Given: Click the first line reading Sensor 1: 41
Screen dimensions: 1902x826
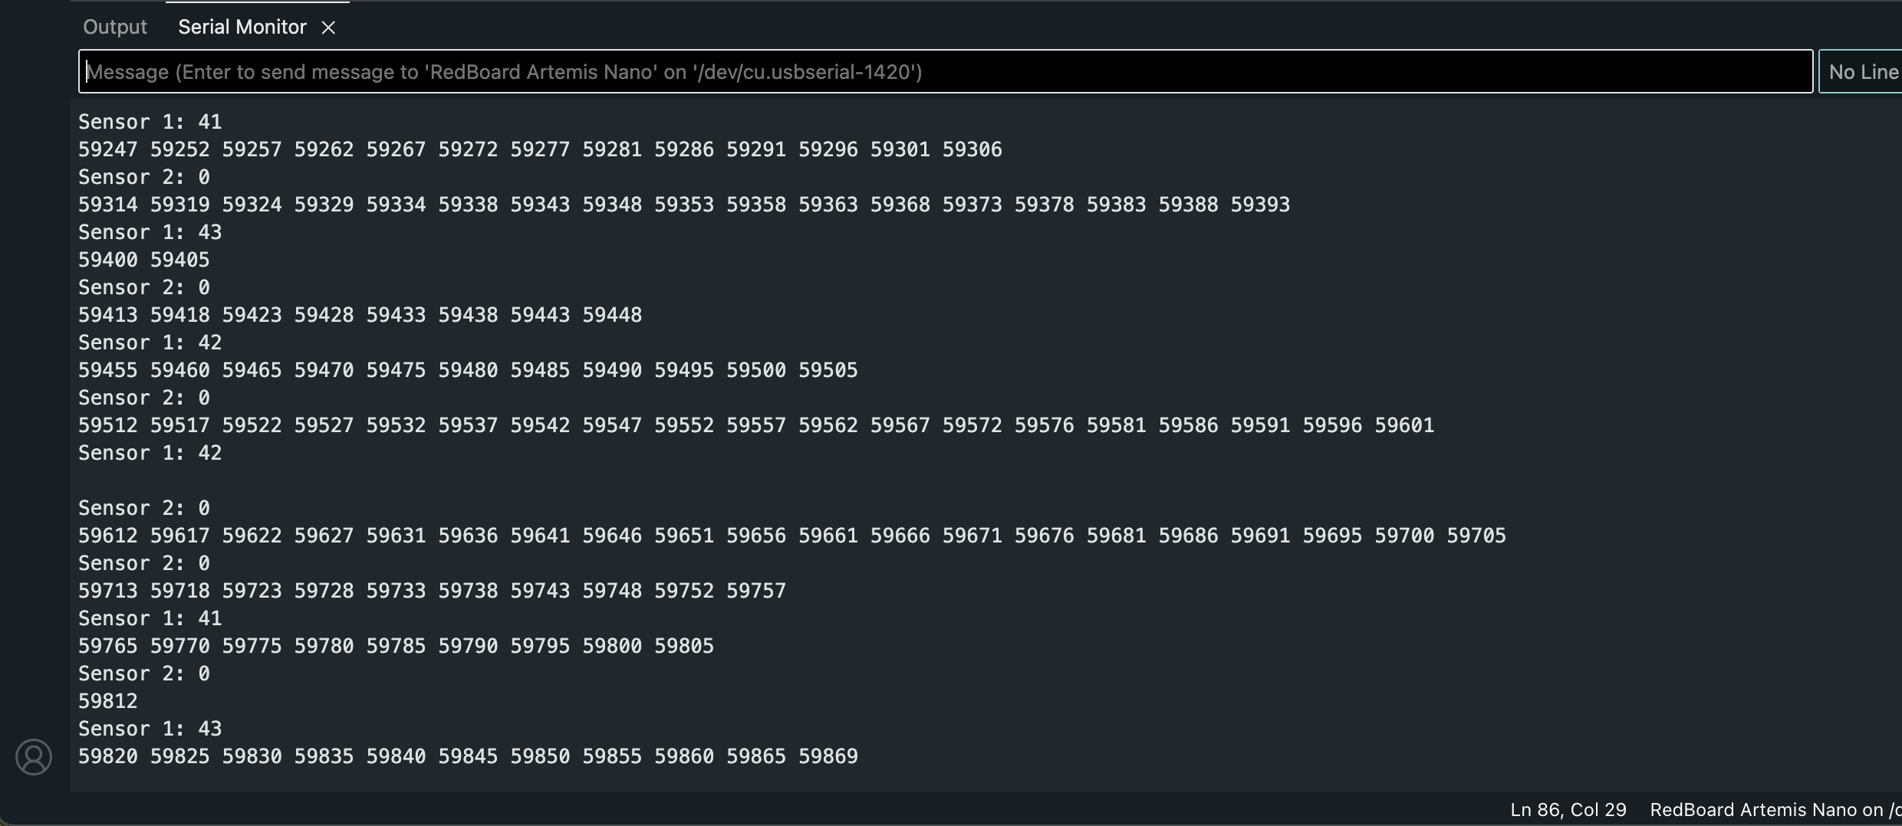Looking at the screenshot, I should [x=150, y=122].
